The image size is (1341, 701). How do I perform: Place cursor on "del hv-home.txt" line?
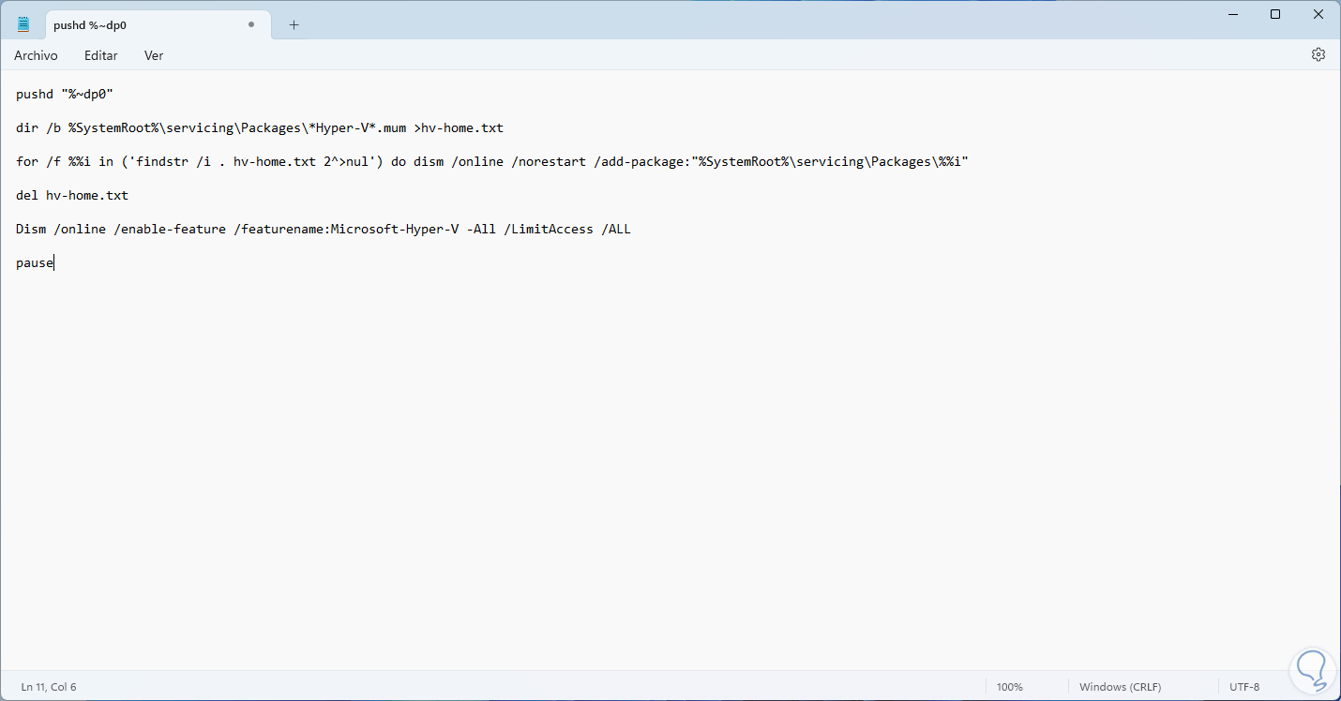pyautogui.click(x=72, y=195)
